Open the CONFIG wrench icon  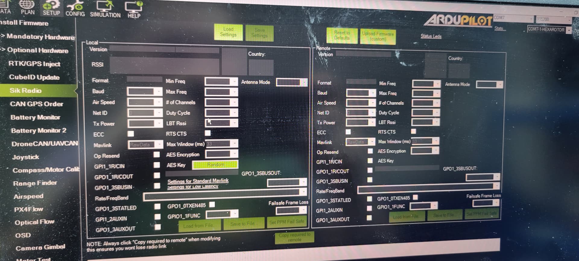tap(75, 8)
